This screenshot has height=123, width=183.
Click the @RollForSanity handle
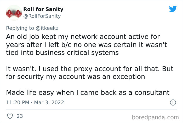coord(42,16)
